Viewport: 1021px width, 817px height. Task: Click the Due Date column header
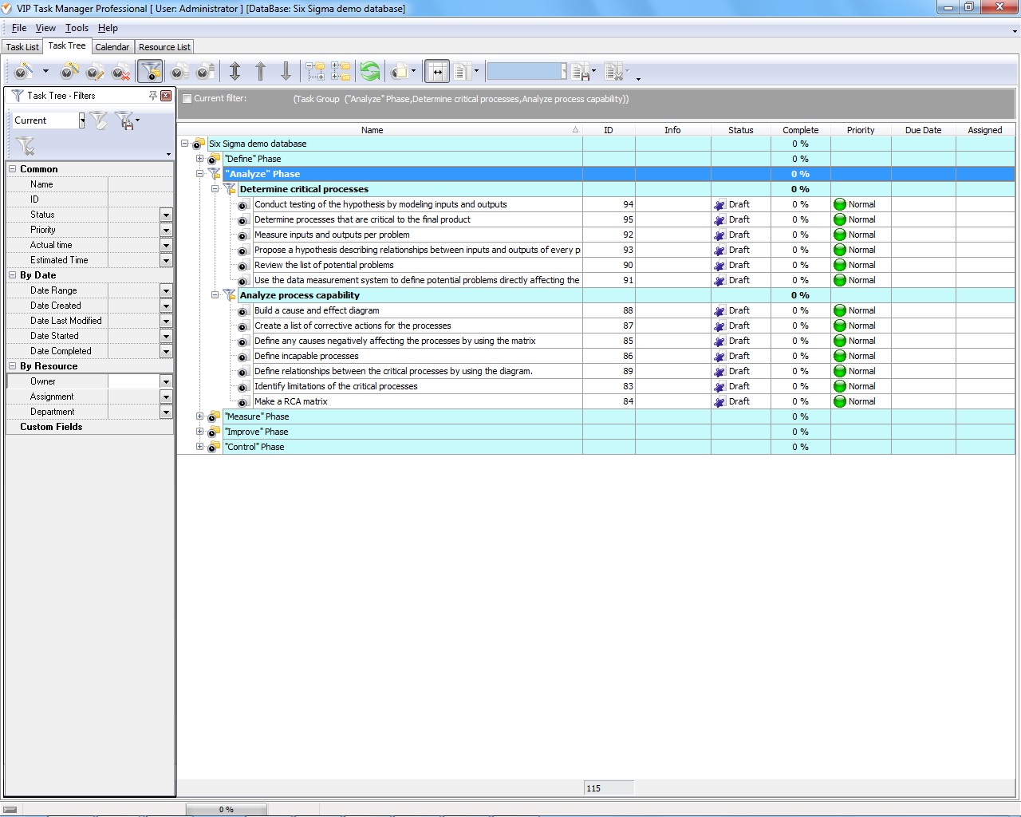pyautogui.click(x=923, y=130)
